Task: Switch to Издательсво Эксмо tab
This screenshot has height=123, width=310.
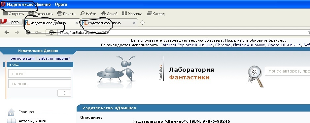Action: [x=109, y=23]
